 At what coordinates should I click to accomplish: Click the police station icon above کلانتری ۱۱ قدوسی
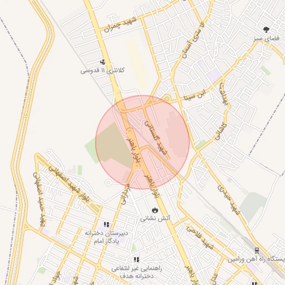pyautogui.click(x=102, y=62)
